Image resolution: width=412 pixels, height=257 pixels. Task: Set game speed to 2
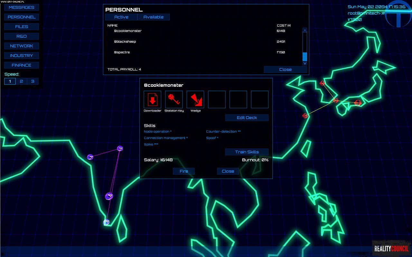tap(21, 81)
